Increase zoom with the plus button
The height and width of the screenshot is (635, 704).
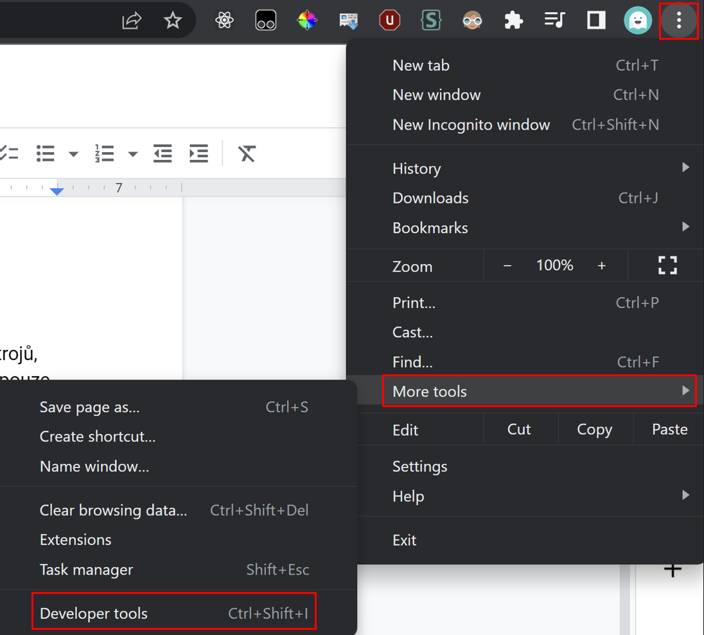click(601, 266)
